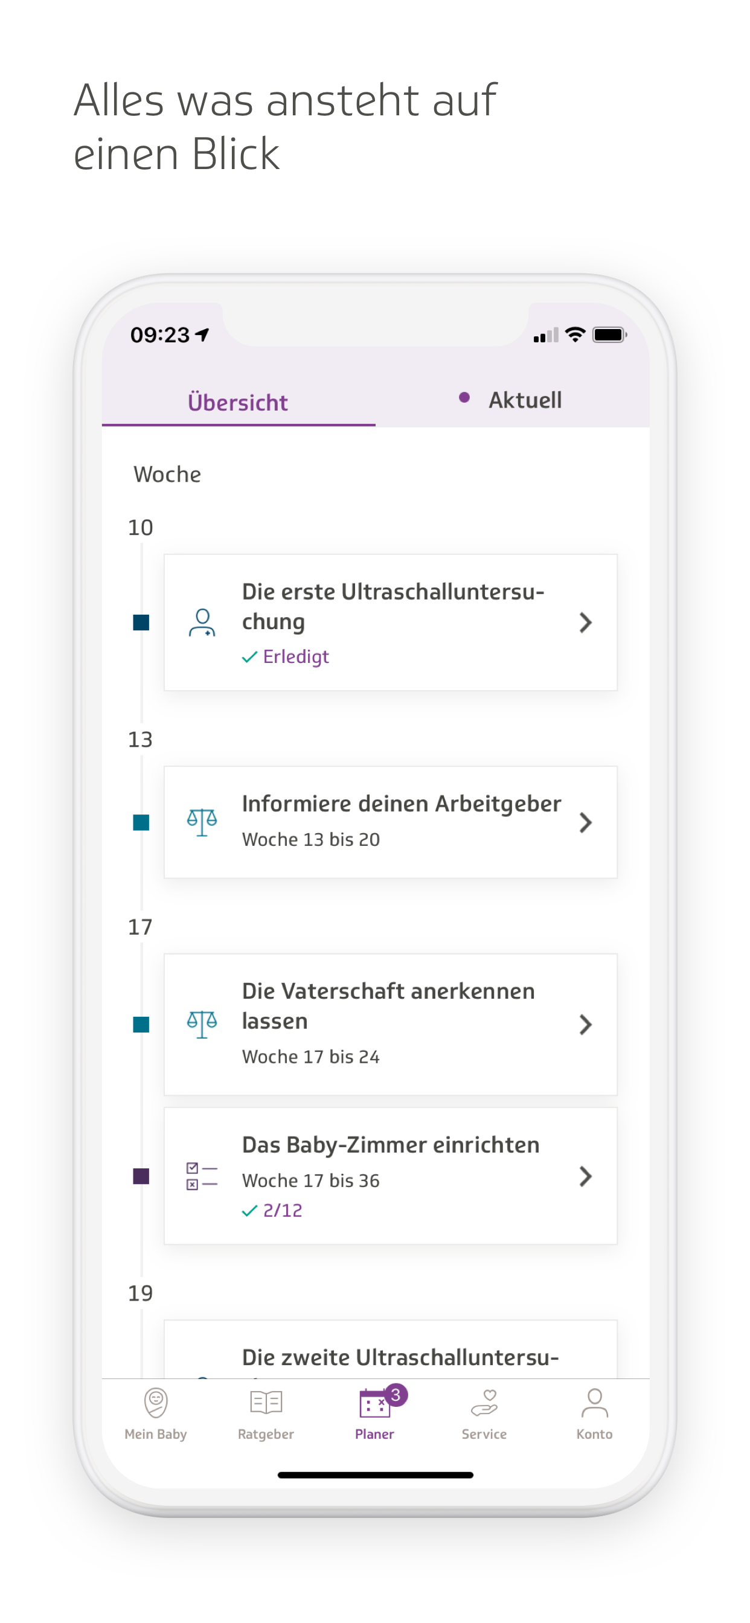Open the Service heart-in-hand icon
Viewport: 750px width, 1623px height.
484,1403
